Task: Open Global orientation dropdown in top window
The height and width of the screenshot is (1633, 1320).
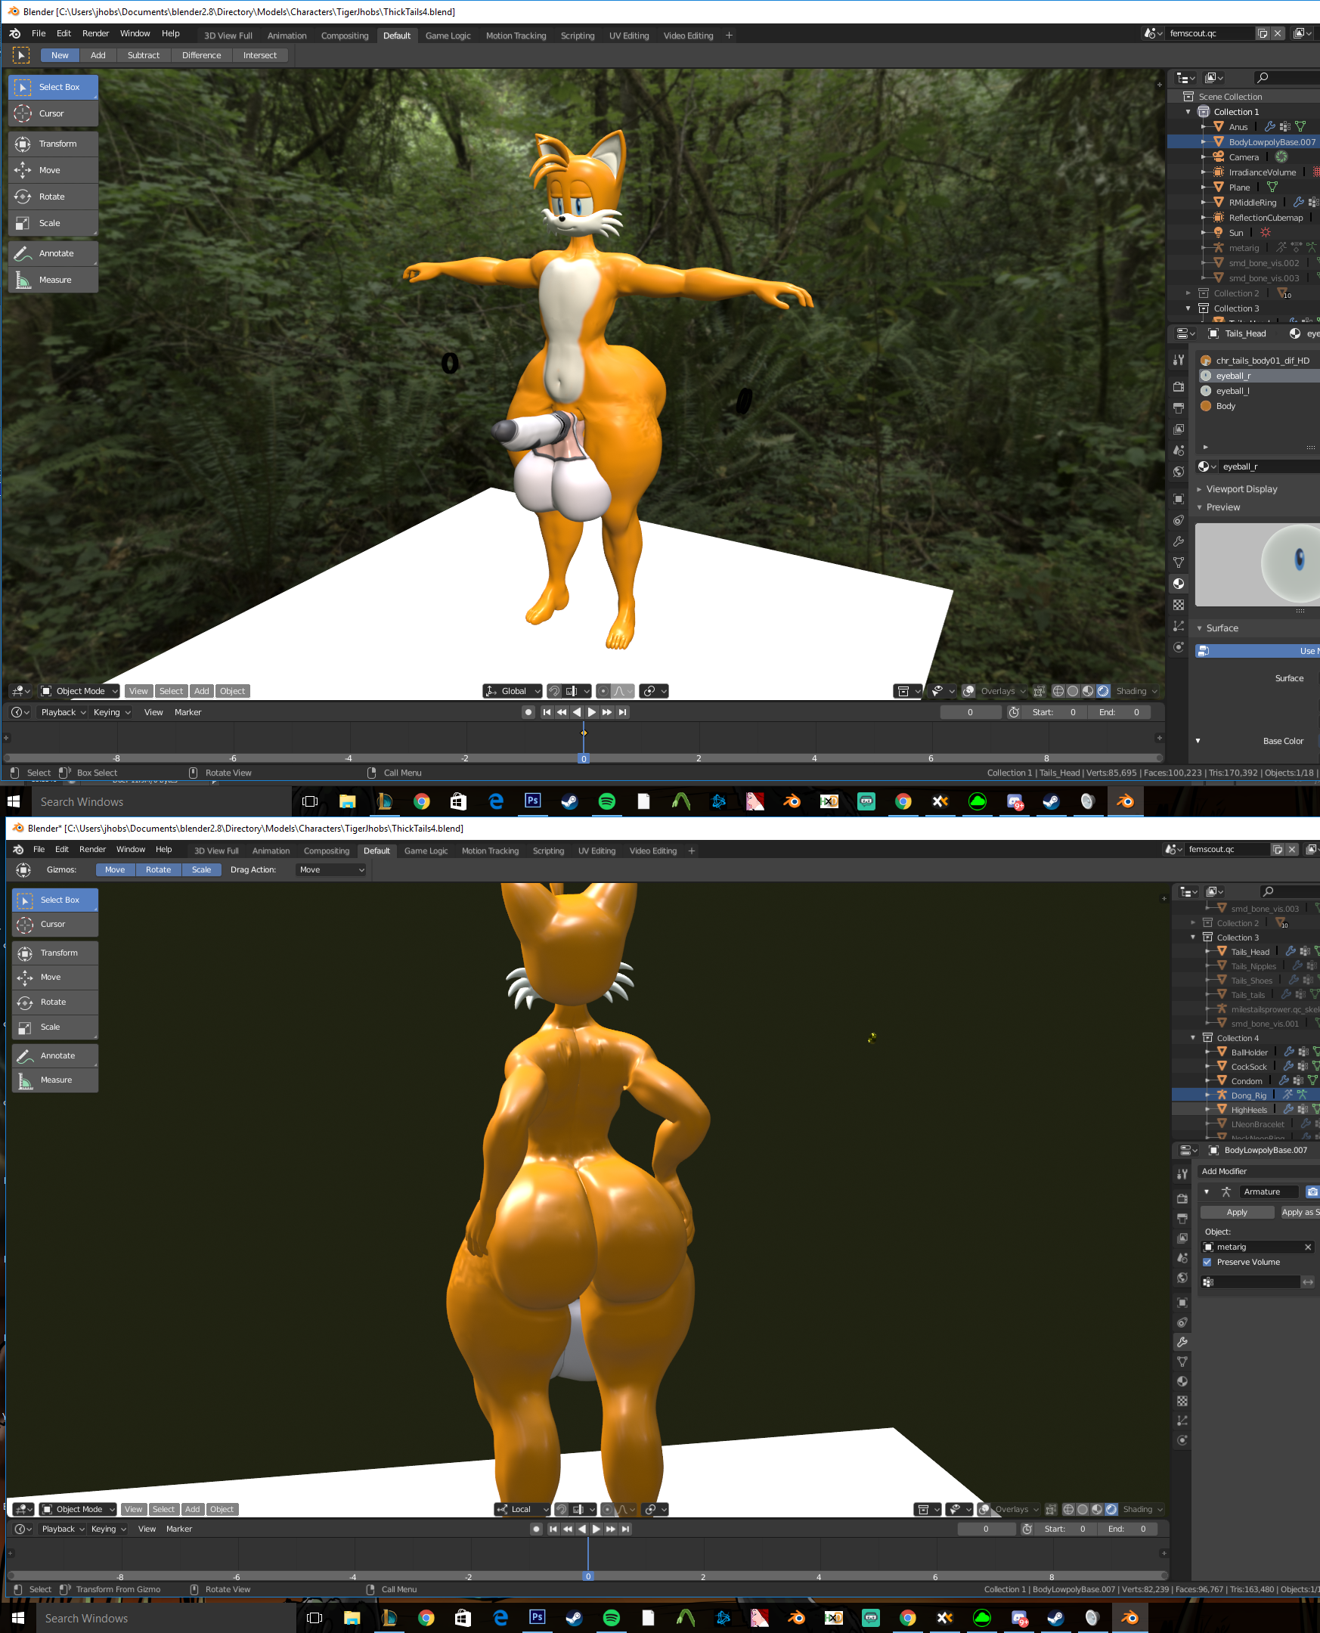Action: tap(513, 691)
